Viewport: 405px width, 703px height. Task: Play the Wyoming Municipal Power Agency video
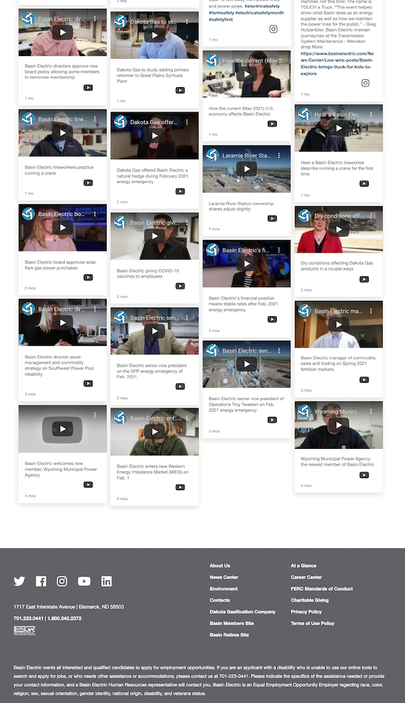[338, 425]
